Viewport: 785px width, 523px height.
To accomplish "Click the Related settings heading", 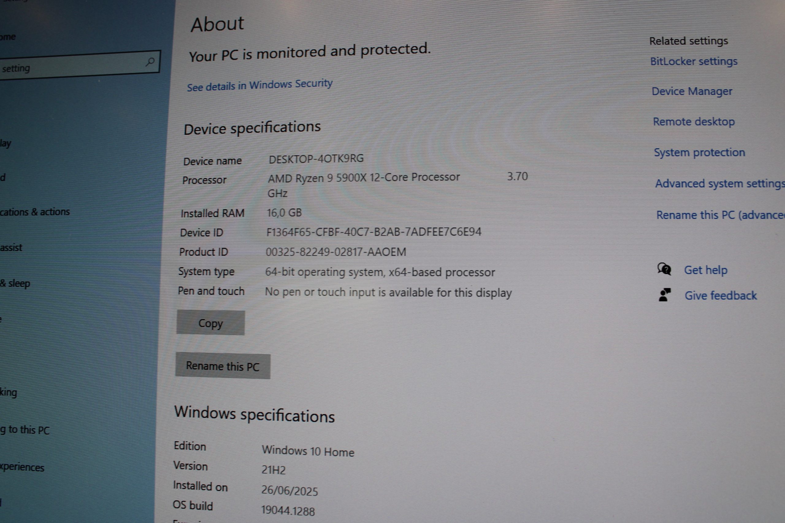I will [x=688, y=41].
